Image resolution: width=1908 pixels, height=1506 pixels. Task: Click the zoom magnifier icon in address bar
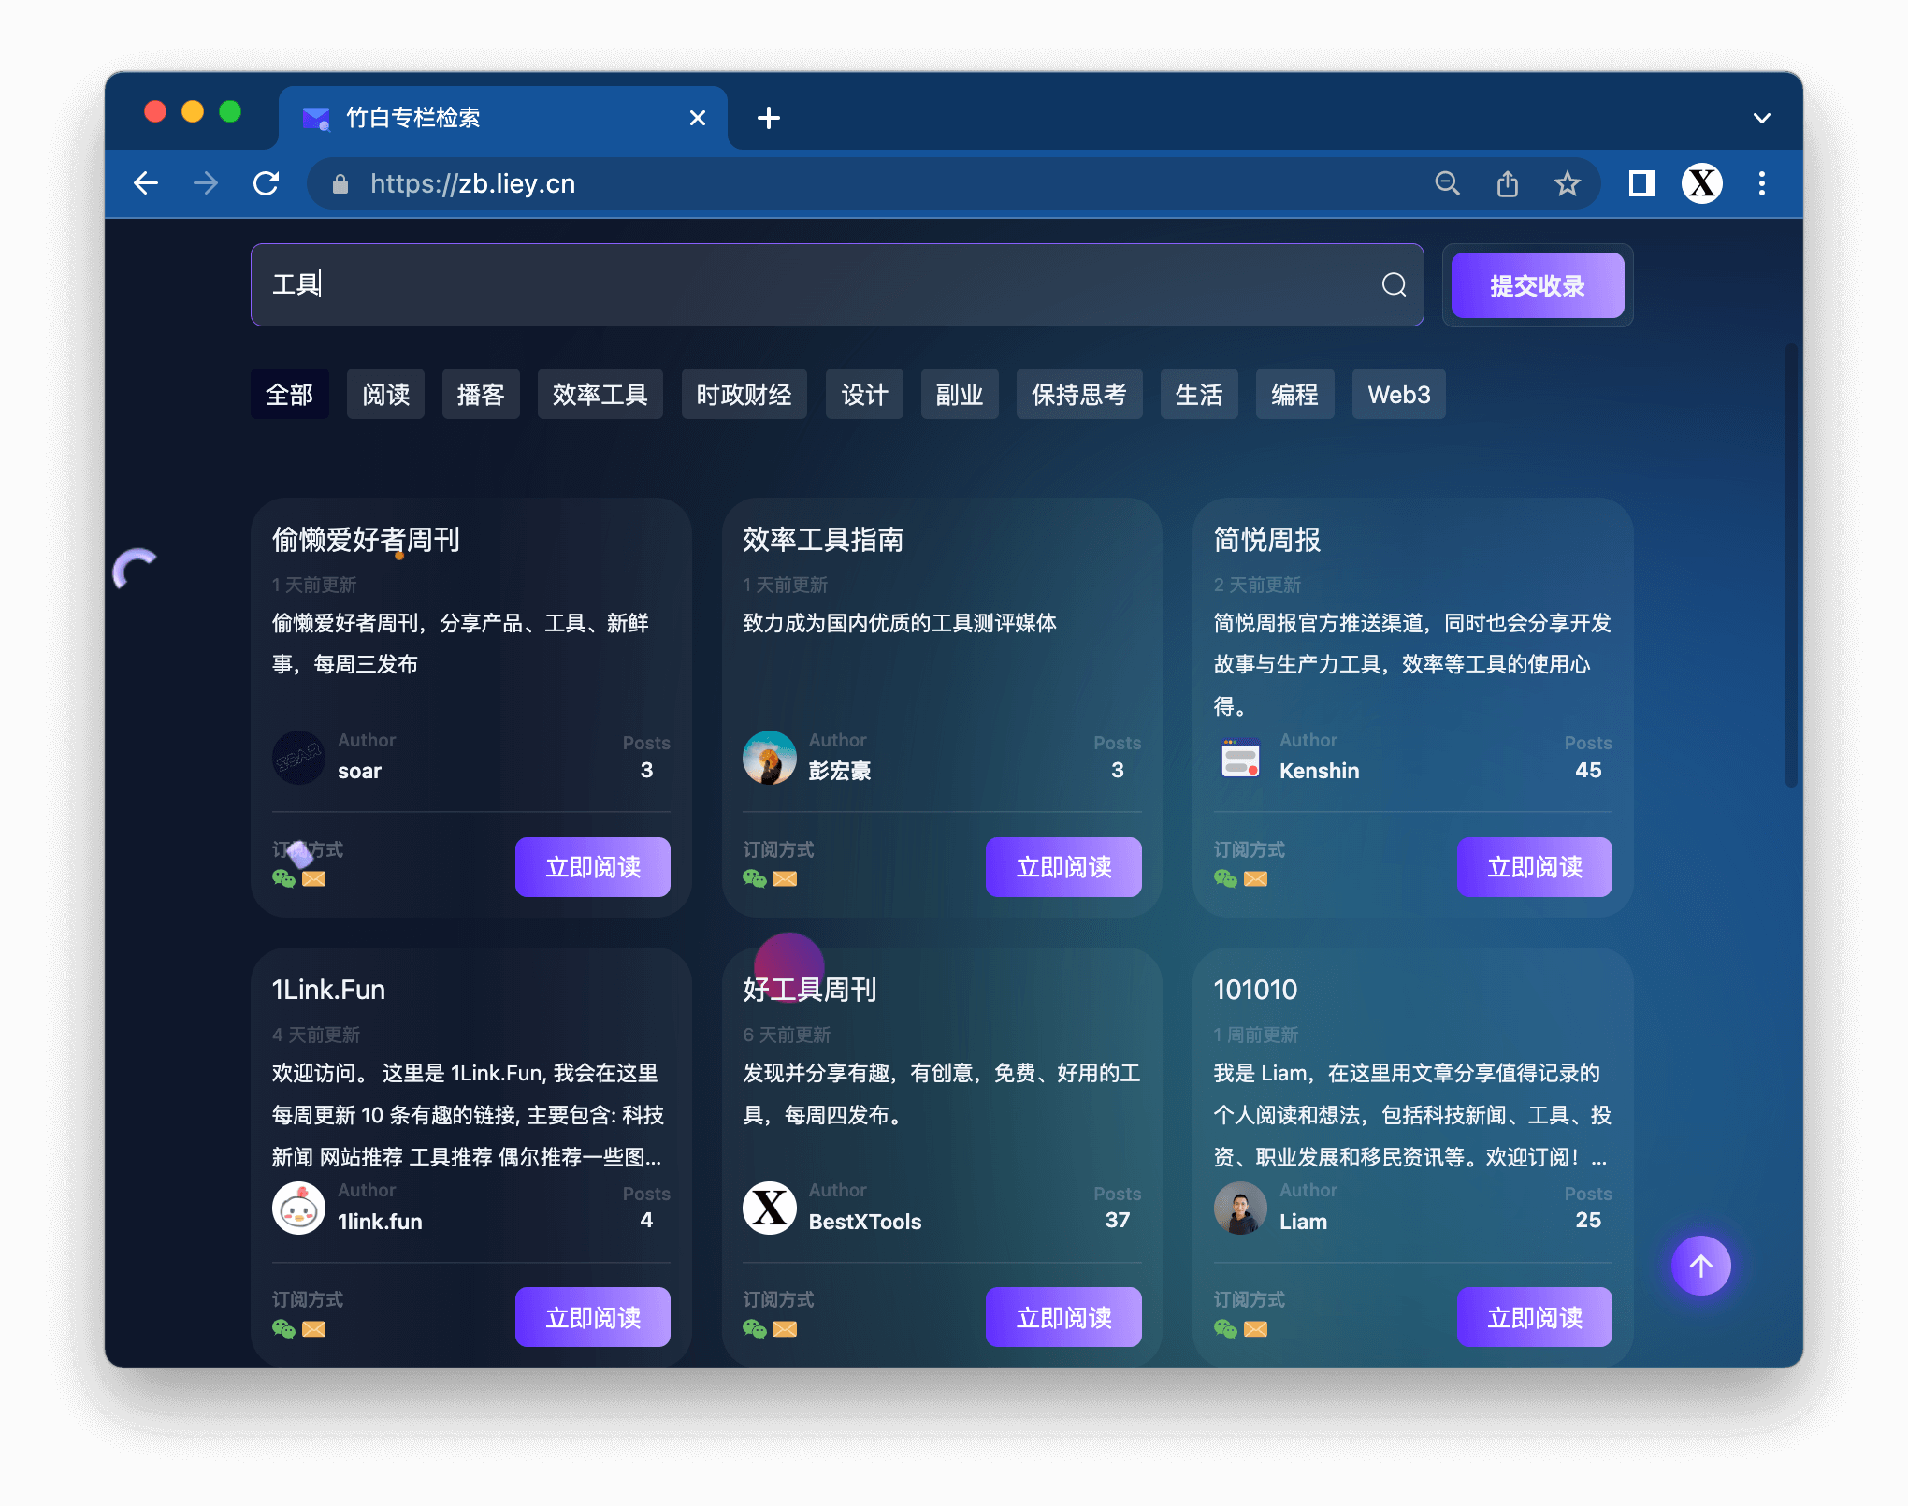[x=1447, y=183]
